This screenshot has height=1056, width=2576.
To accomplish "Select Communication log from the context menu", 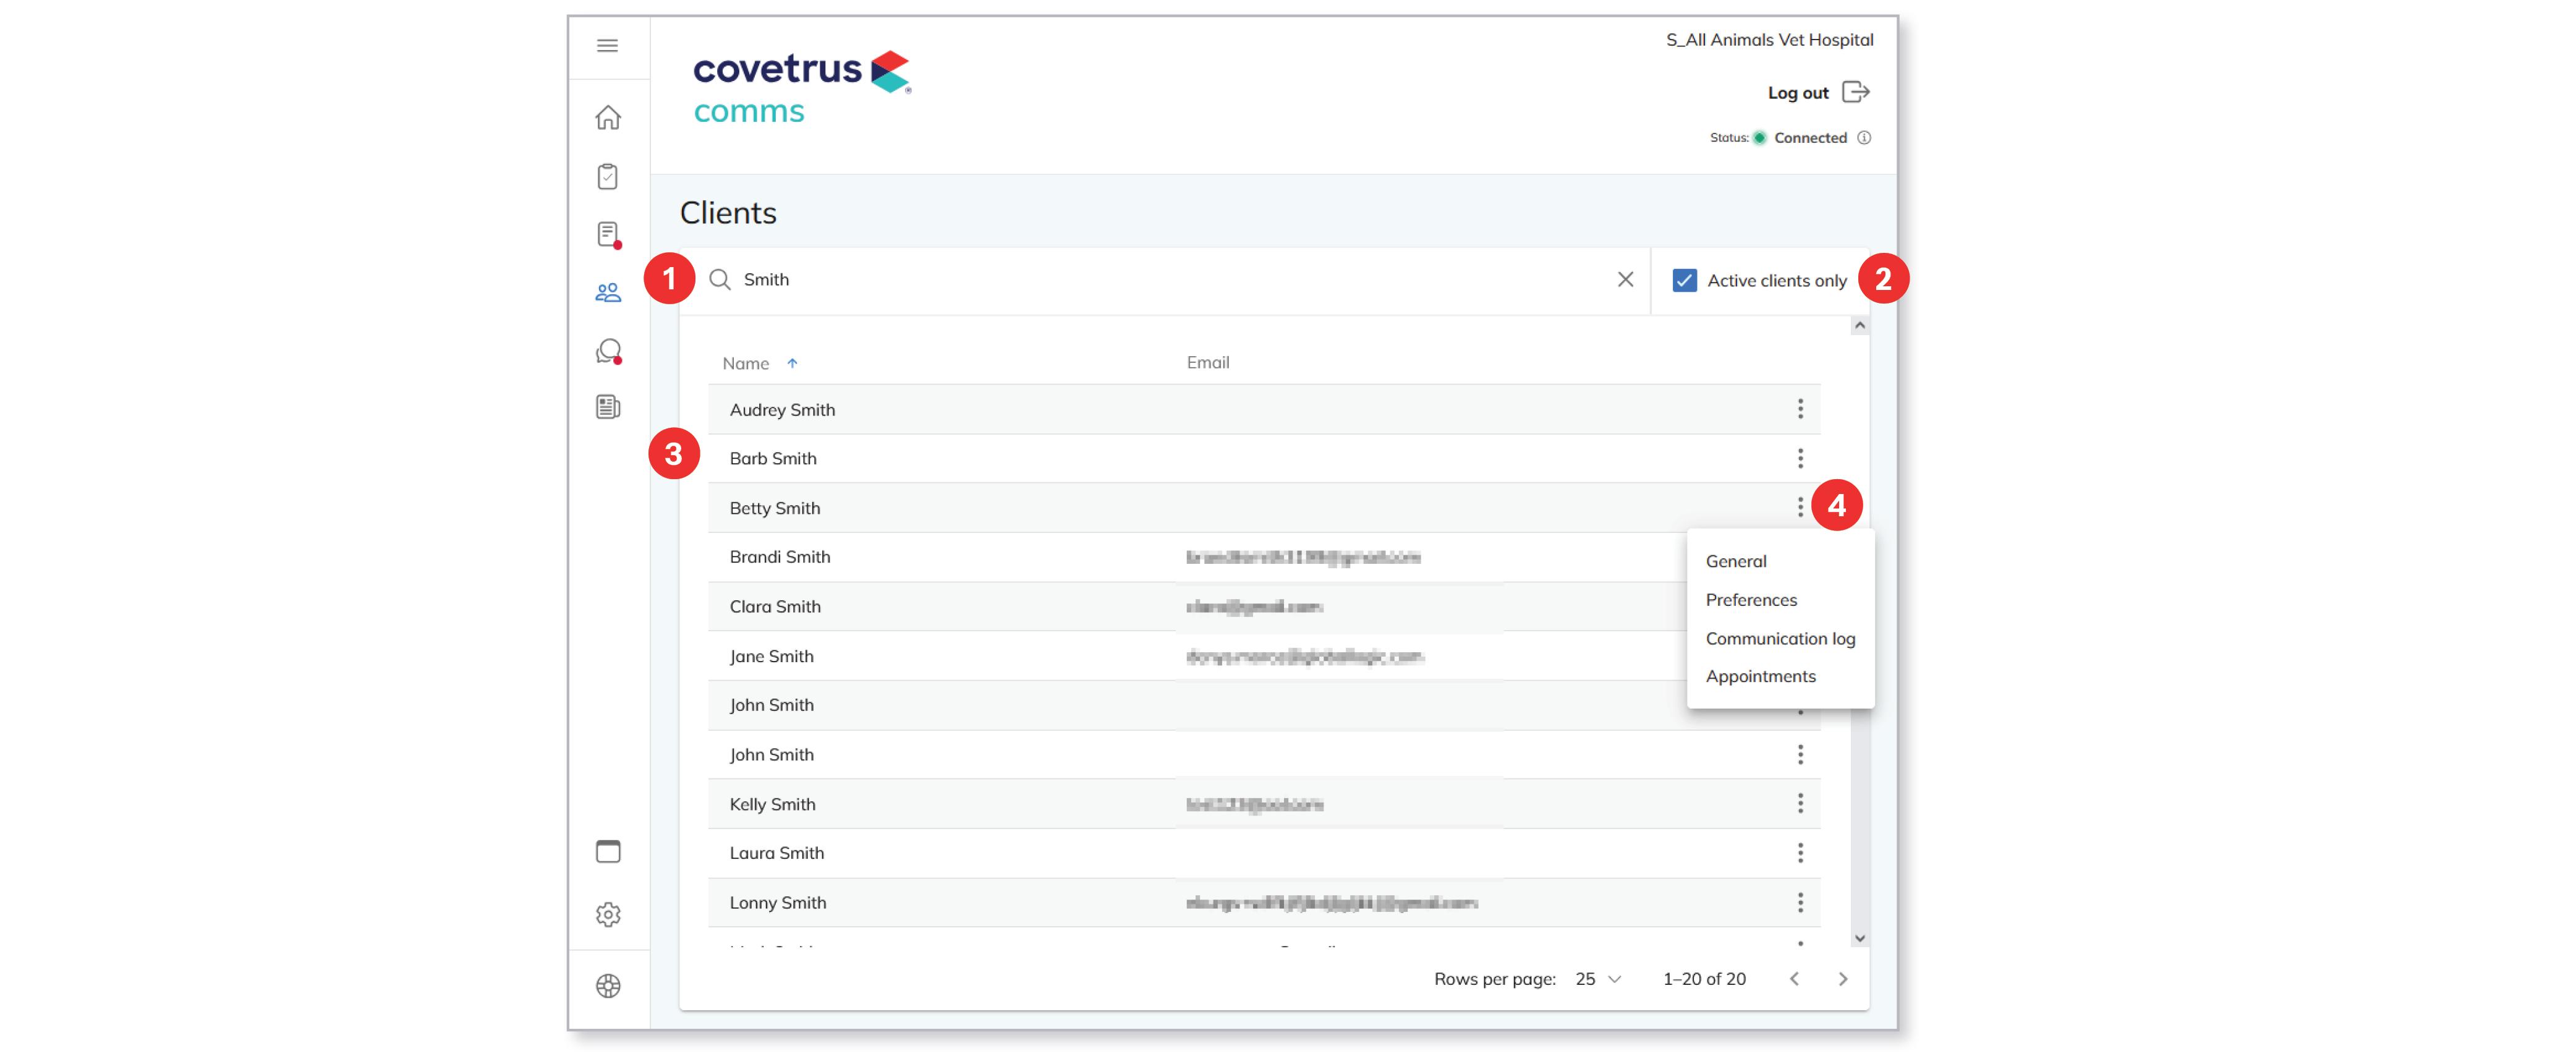I will [x=1781, y=638].
